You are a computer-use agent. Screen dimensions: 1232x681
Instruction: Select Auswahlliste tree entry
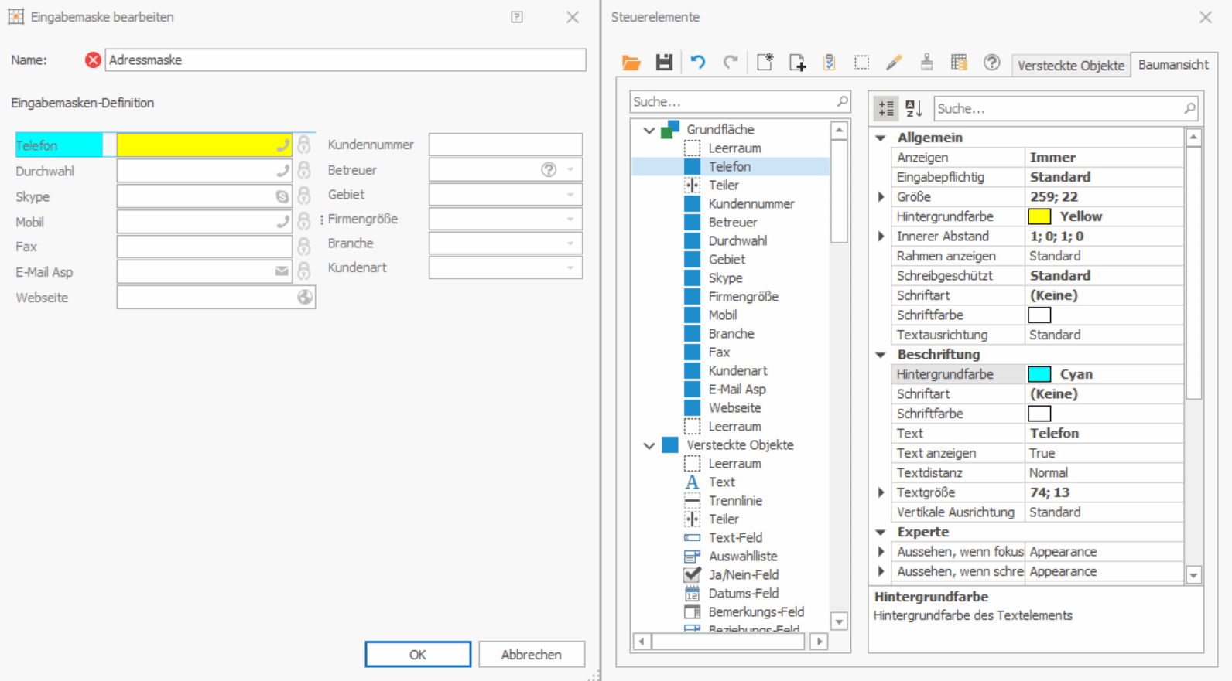tap(742, 557)
